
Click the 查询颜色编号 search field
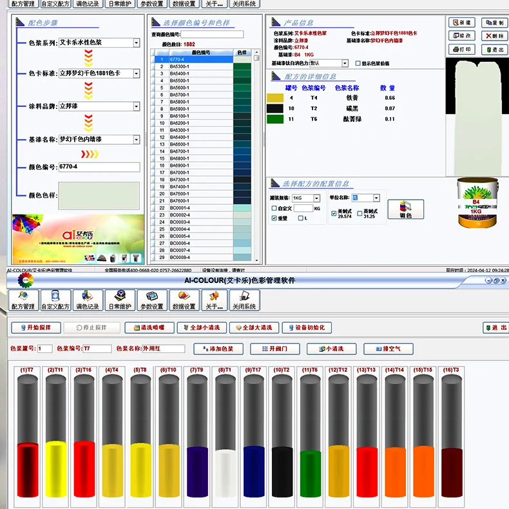click(212, 34)
